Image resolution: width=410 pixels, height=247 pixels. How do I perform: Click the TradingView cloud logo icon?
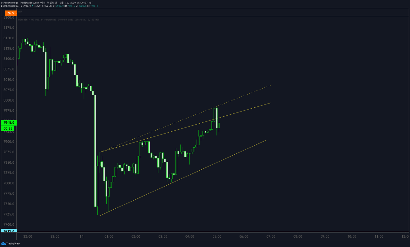click(4, 244)
